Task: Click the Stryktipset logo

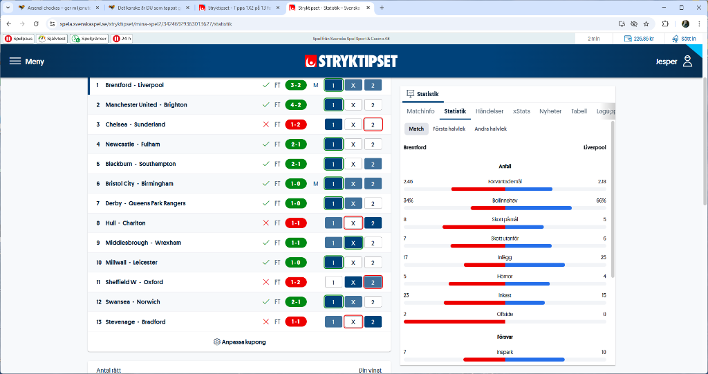Action: coord(351,62)
